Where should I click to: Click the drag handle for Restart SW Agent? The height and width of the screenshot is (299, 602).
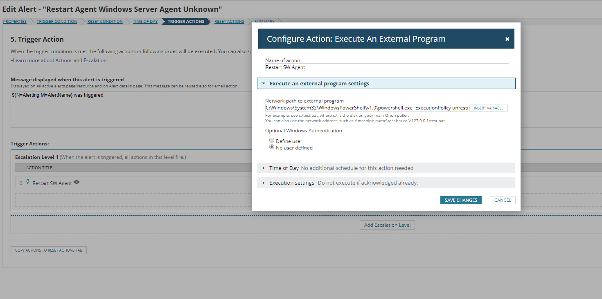(x=21, y=183)
